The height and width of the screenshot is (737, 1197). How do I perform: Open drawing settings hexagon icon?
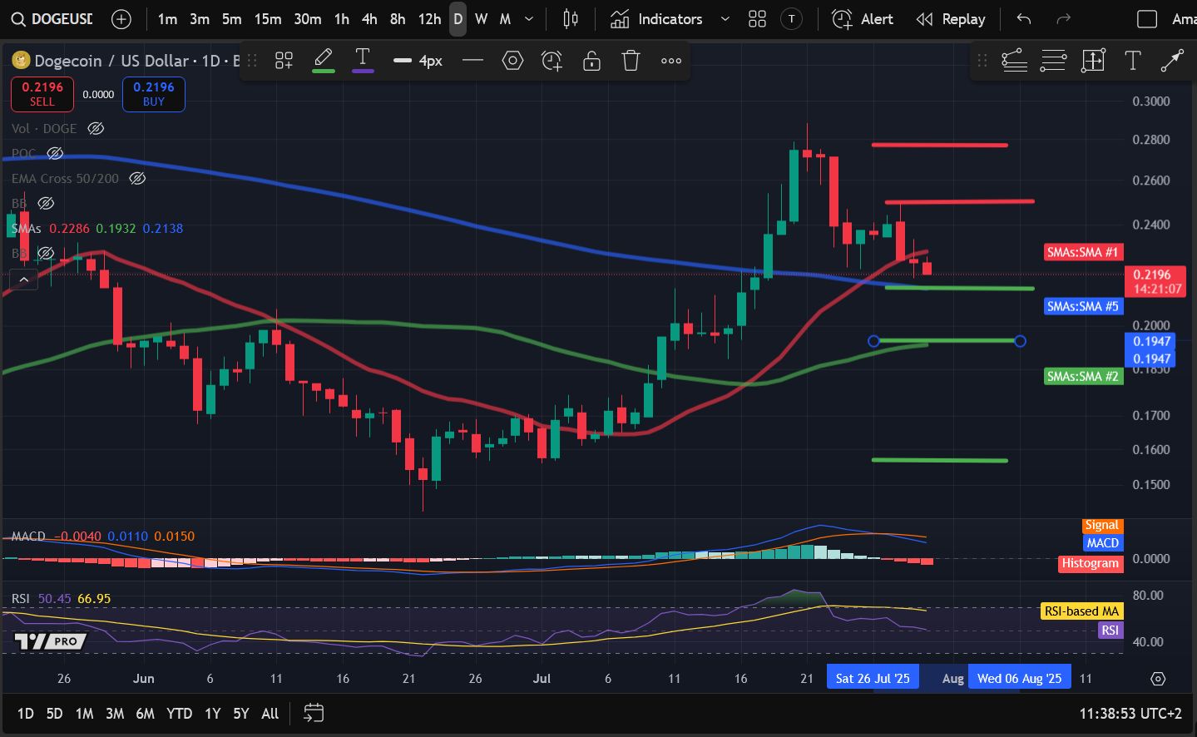tap(512, 61)
